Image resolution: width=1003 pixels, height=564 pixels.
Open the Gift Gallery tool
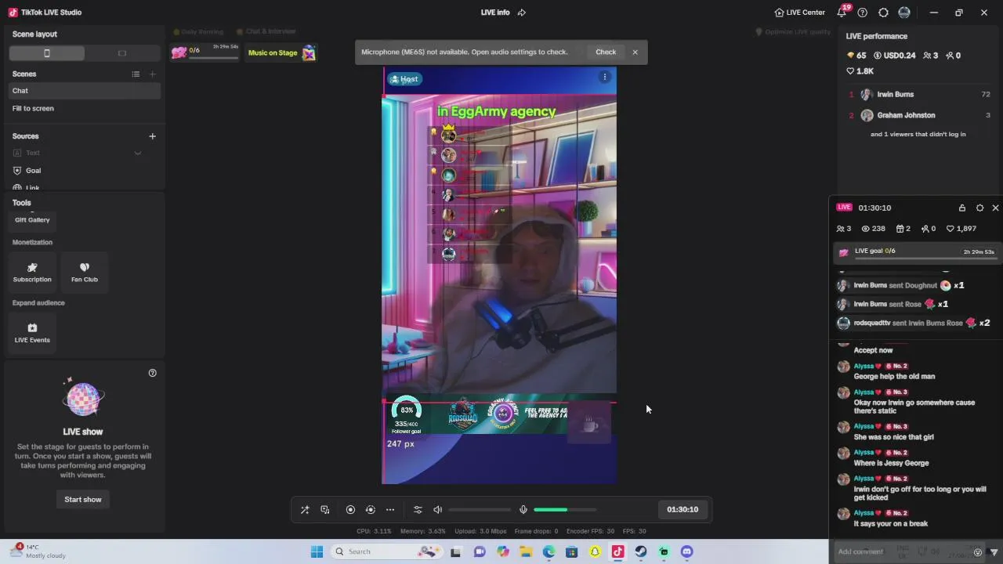pos(32,219)
